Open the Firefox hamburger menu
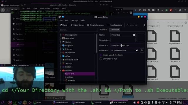Viewport: 188px width, 105px height. click(185, 10)
